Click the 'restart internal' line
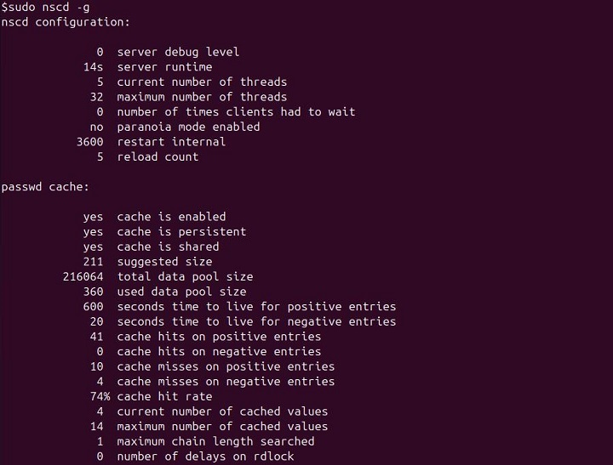The height and width of the screenshot is (465, 613). (x=171, y=142)
